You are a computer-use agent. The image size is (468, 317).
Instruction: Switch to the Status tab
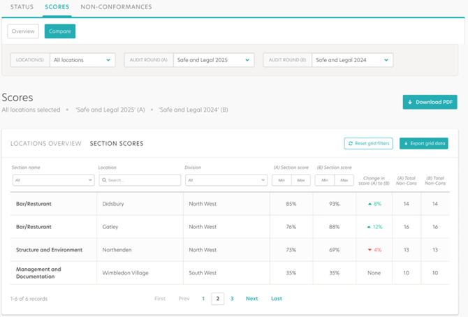point(22,7)
